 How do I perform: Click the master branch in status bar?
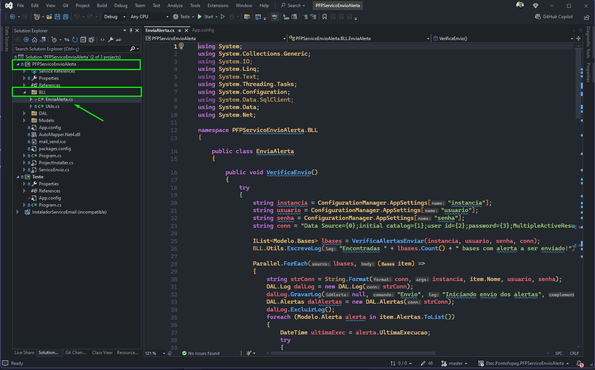coord(454,363)
